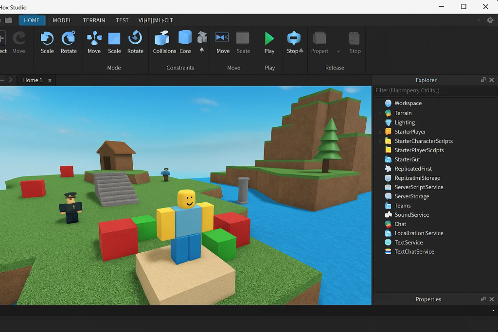Select the blue-square Scale tool in Mode group
Screen dimensions: 498x332
coord(114,42)
